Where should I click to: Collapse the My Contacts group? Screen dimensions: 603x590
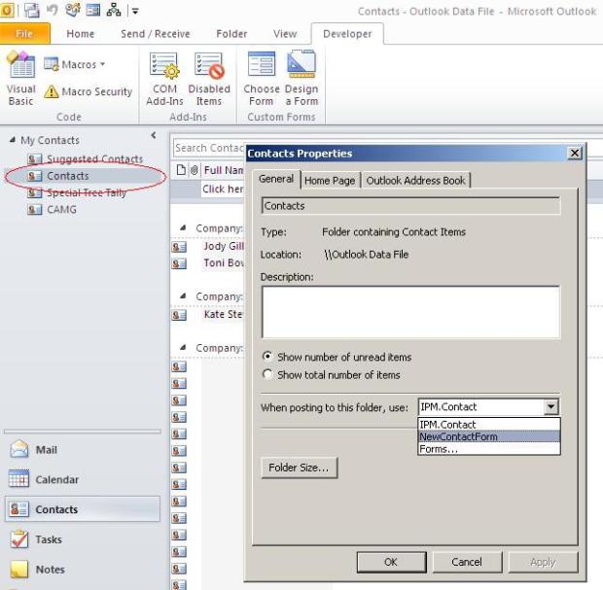tap(13, 140)
